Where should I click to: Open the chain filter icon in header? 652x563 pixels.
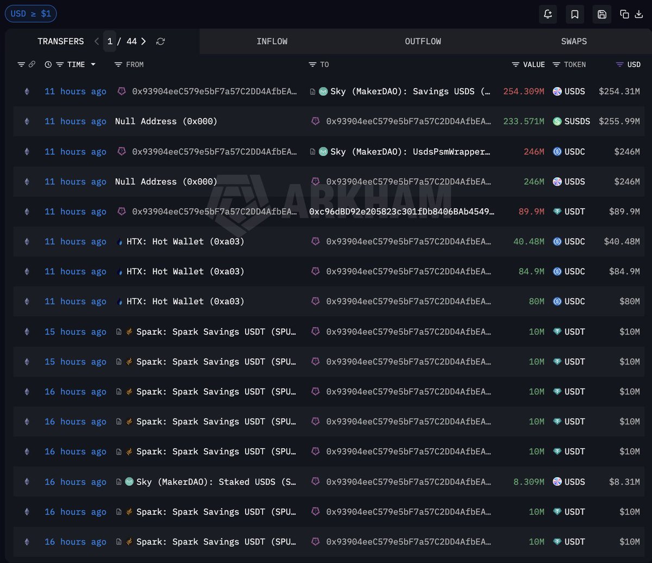click(x=21, y=64)
